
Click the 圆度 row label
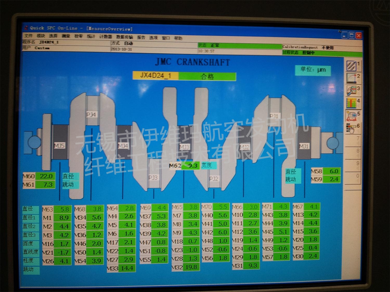(x=30, y=243)
